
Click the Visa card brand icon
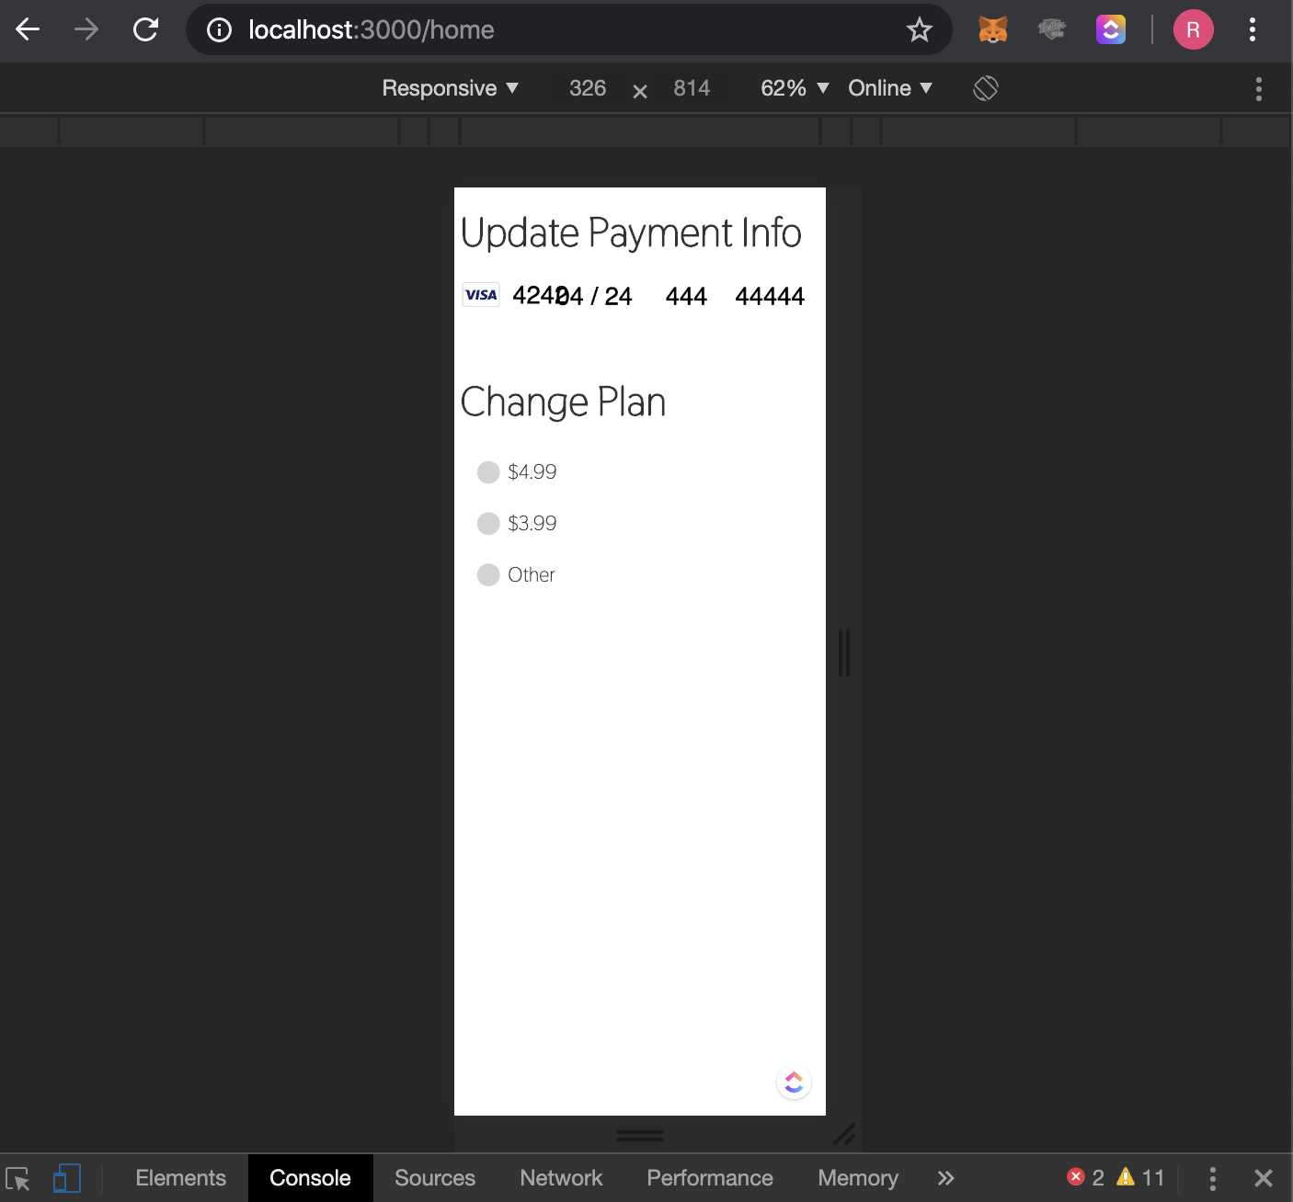[481, 295]
